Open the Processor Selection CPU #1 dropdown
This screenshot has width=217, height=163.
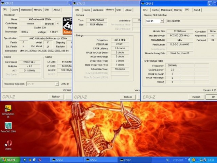click(57, 84)
